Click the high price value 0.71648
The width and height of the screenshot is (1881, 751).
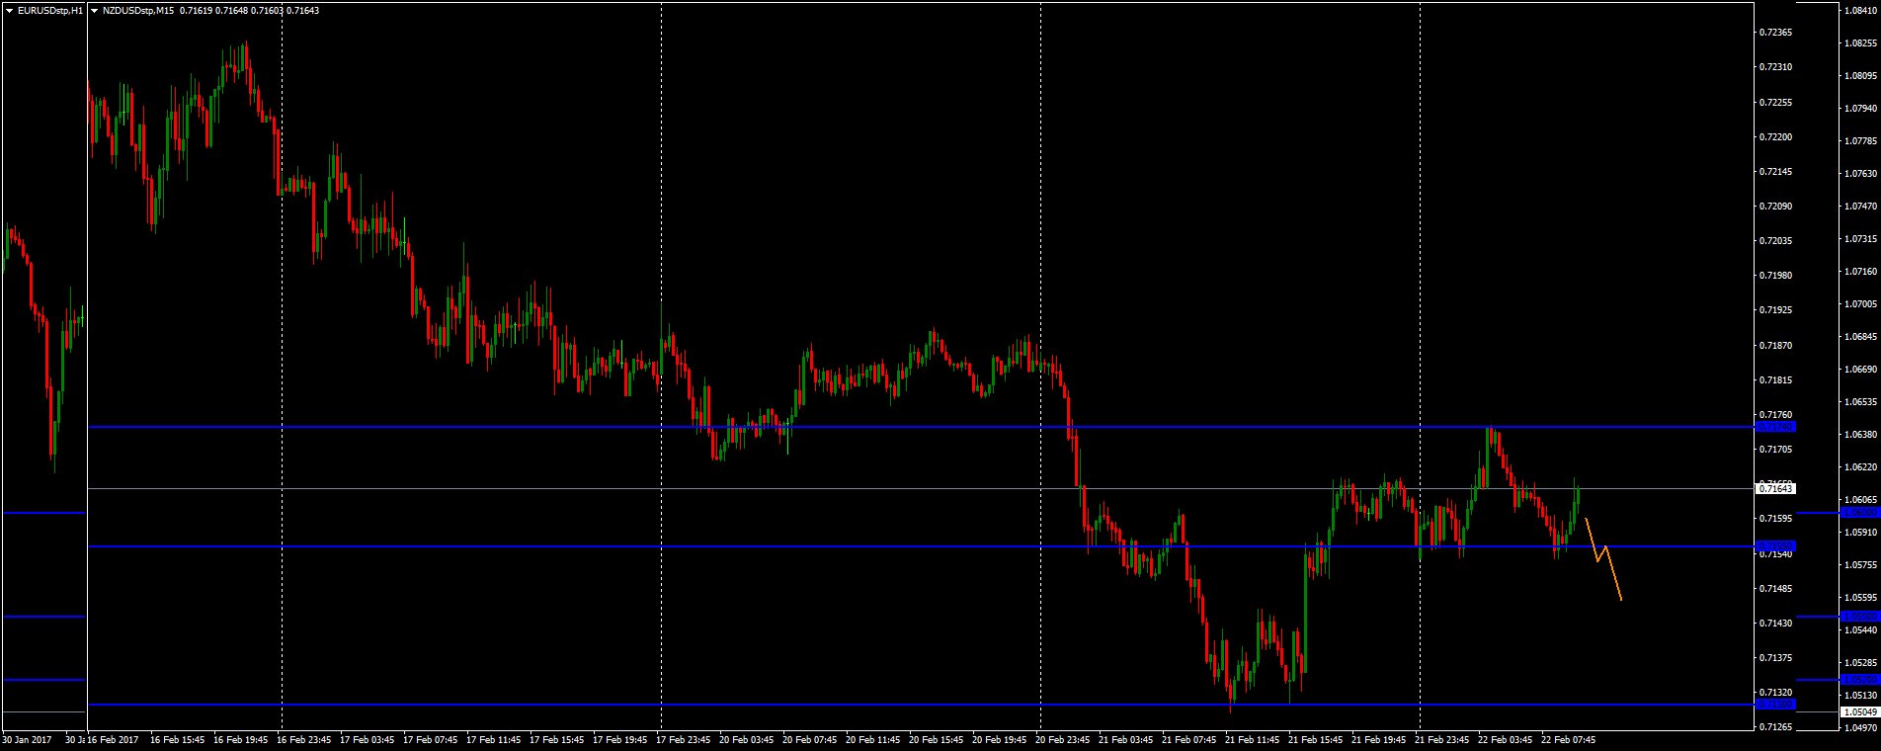click(x=231, y=10)
